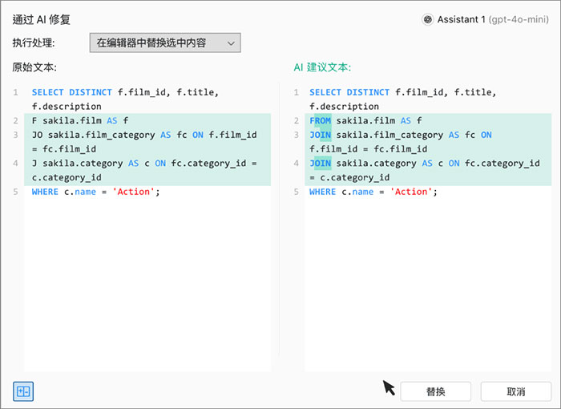Click 'JOIN sakila.category' line in AI suggestion
The width and height of the screenshot is (561, 409).
[425, 164]
